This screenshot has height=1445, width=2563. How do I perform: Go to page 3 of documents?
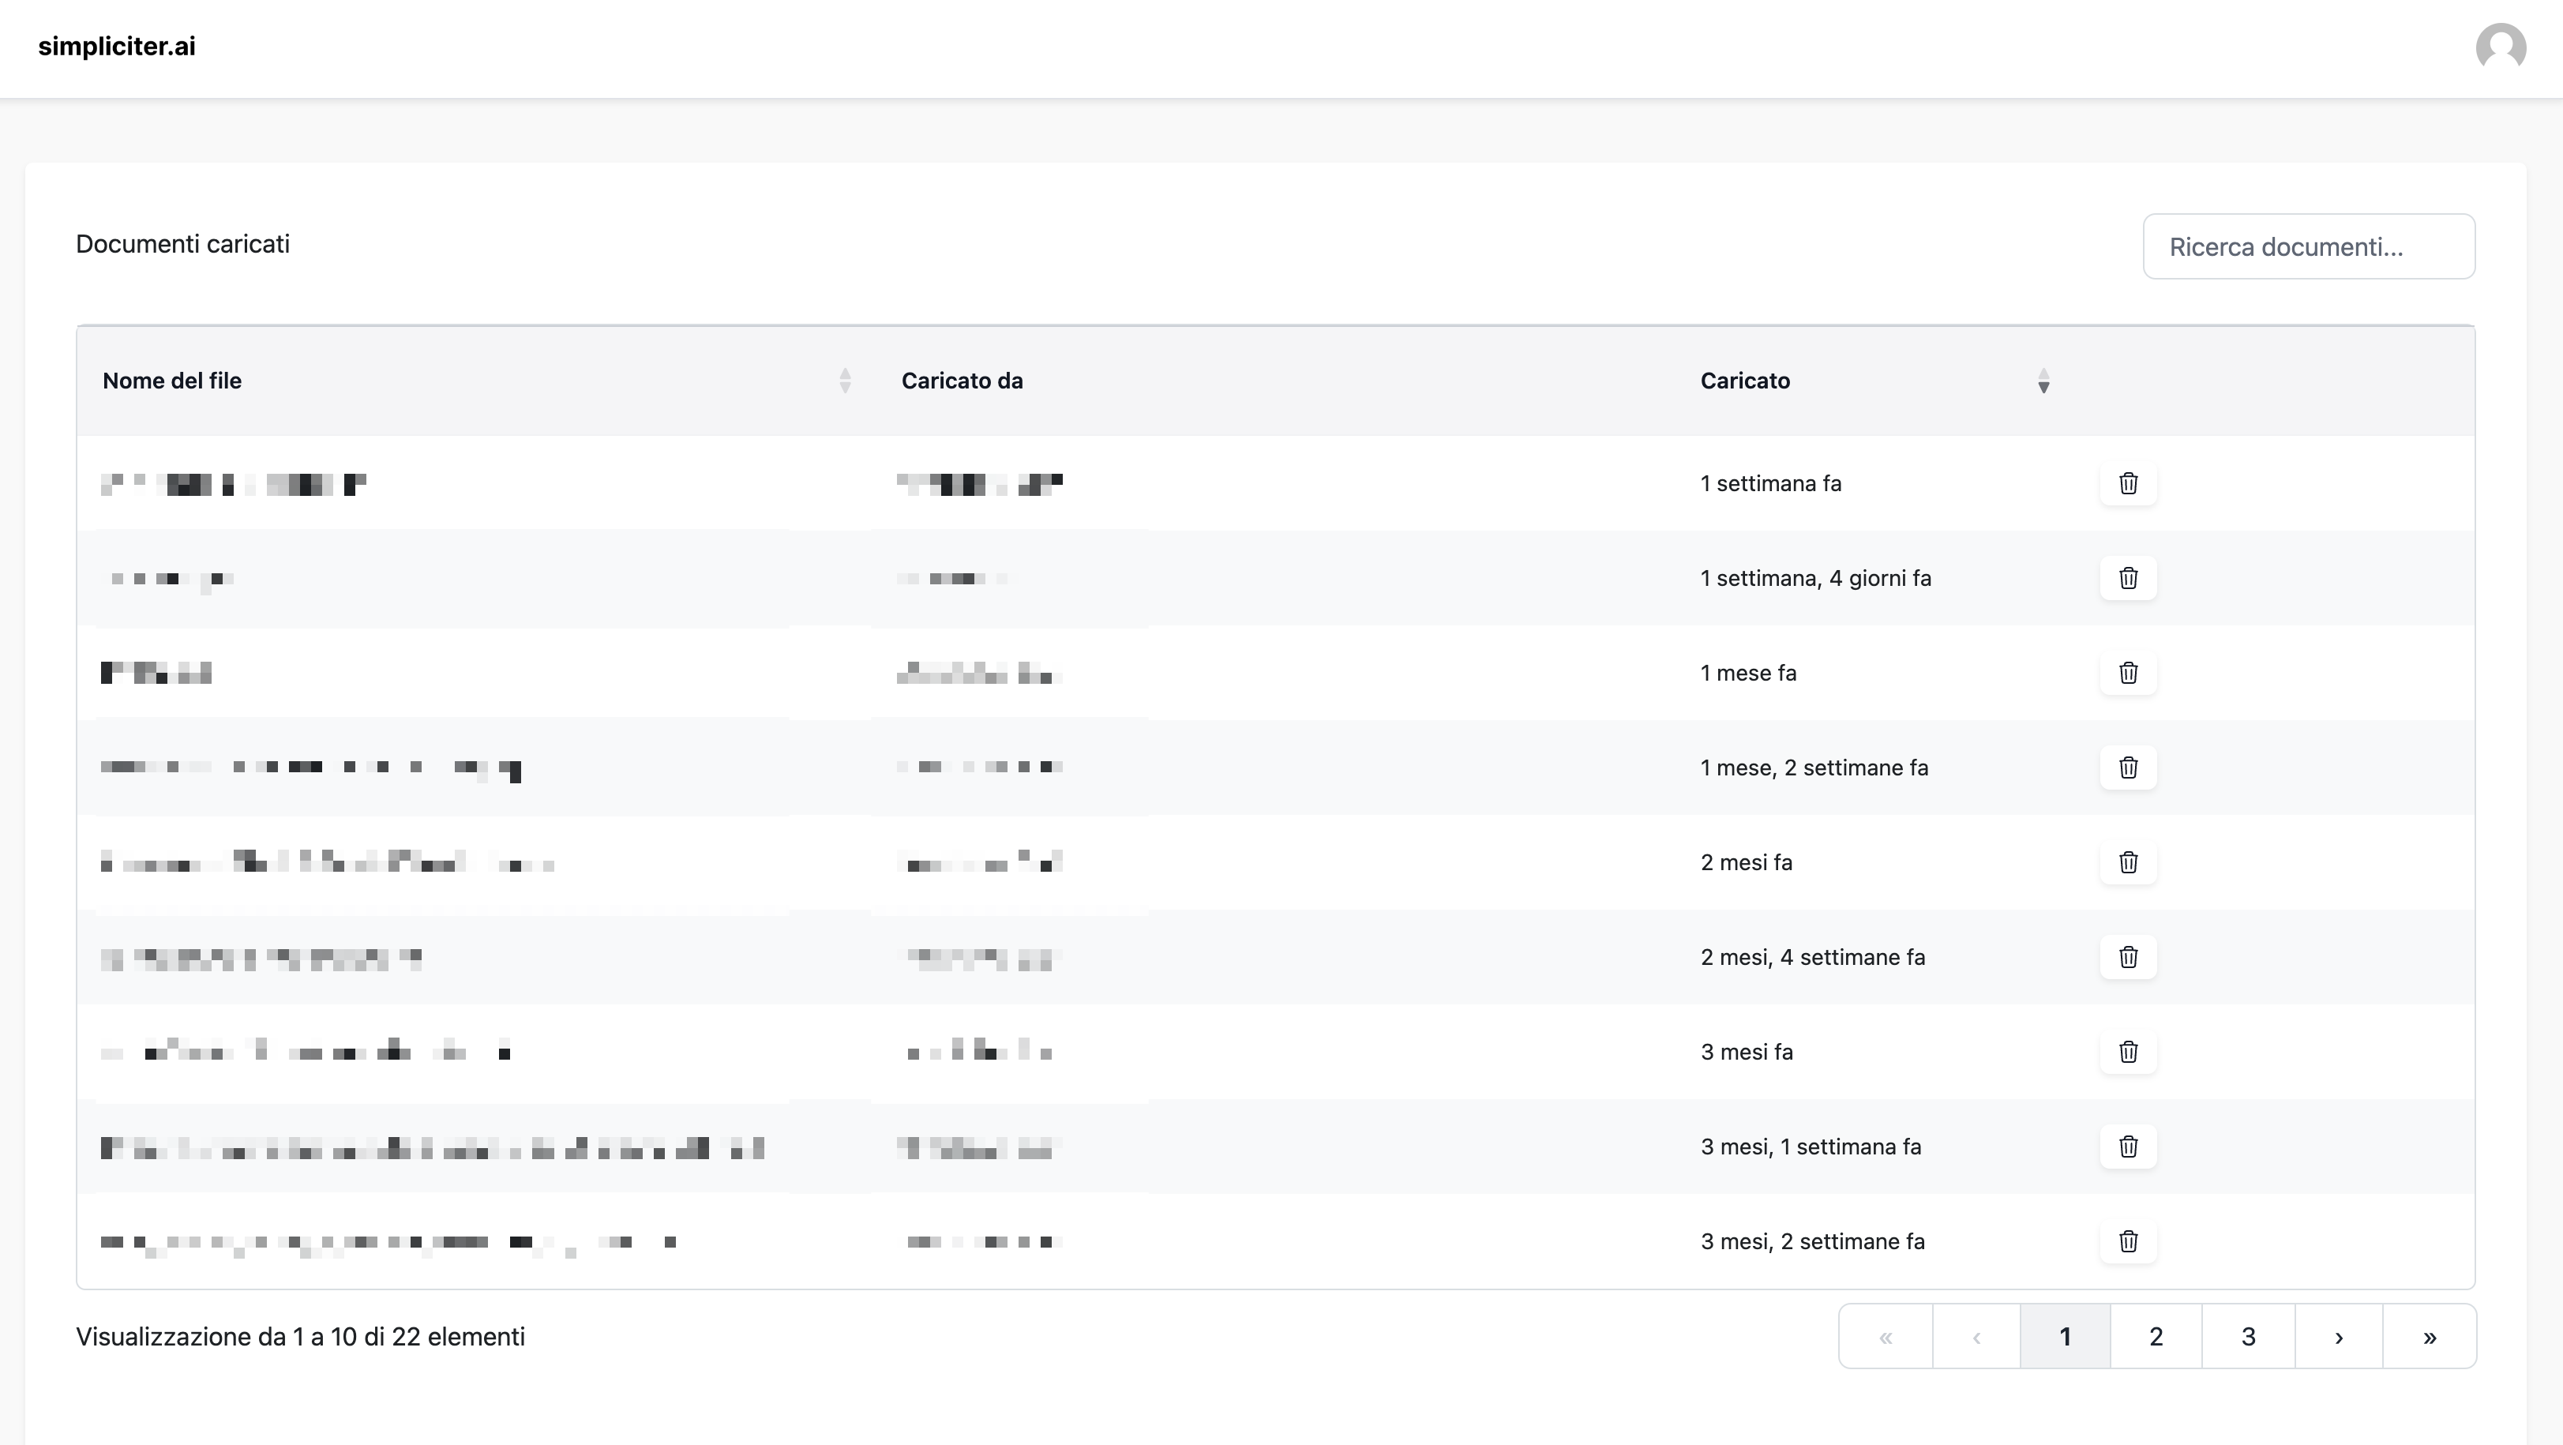2248,1337
